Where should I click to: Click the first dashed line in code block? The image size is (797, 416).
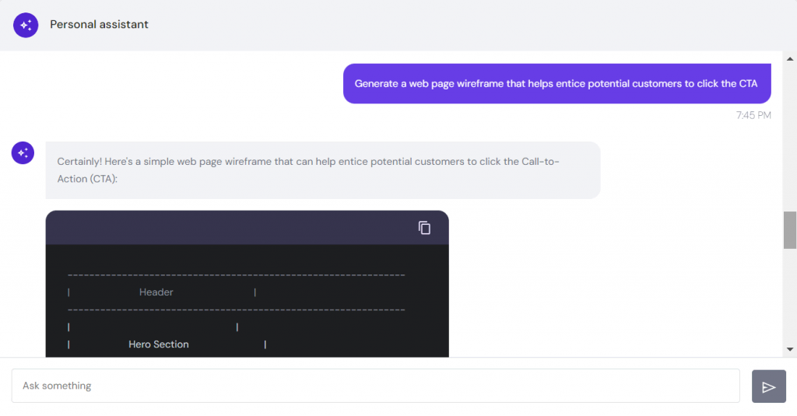coord(237,275)
